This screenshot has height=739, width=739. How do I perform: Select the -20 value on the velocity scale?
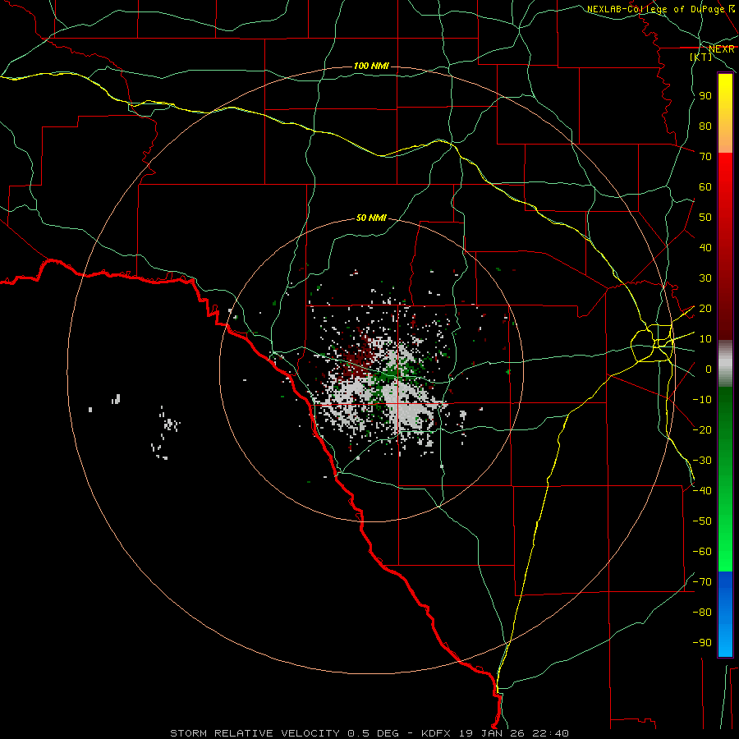(x=702, y=430)
